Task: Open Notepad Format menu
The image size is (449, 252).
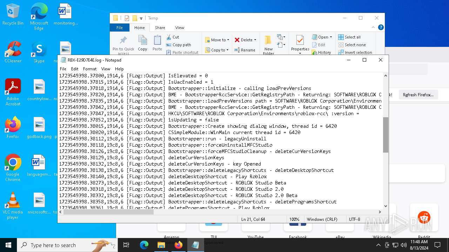Action: pos(90,69)
